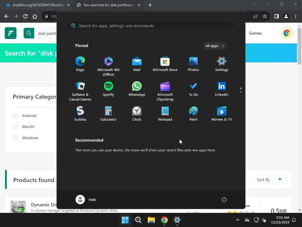Screen dimensions: 302x227
Task: Open File Explorer from taskbar
Action: [151, 220]
